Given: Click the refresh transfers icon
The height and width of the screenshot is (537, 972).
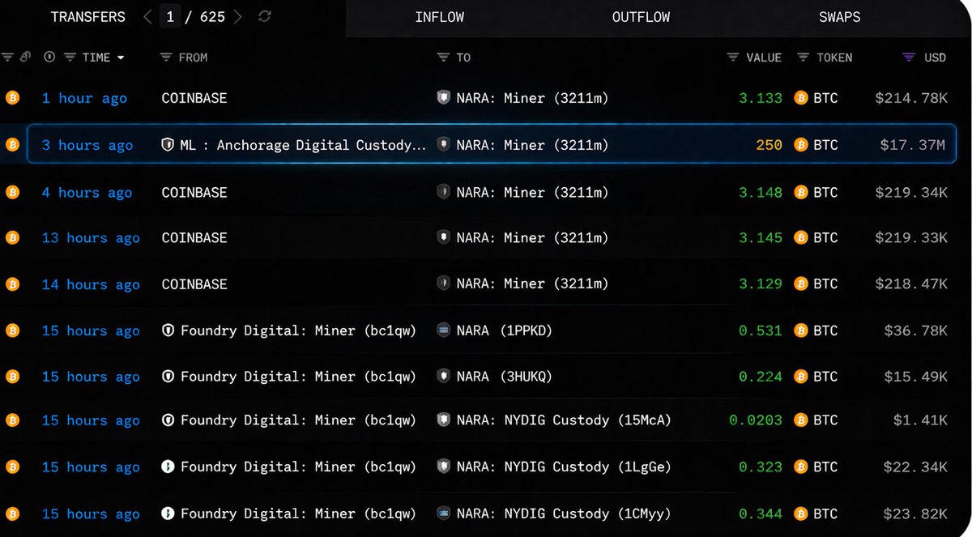Looking at the screenshot, I should (x=264, y=17).
